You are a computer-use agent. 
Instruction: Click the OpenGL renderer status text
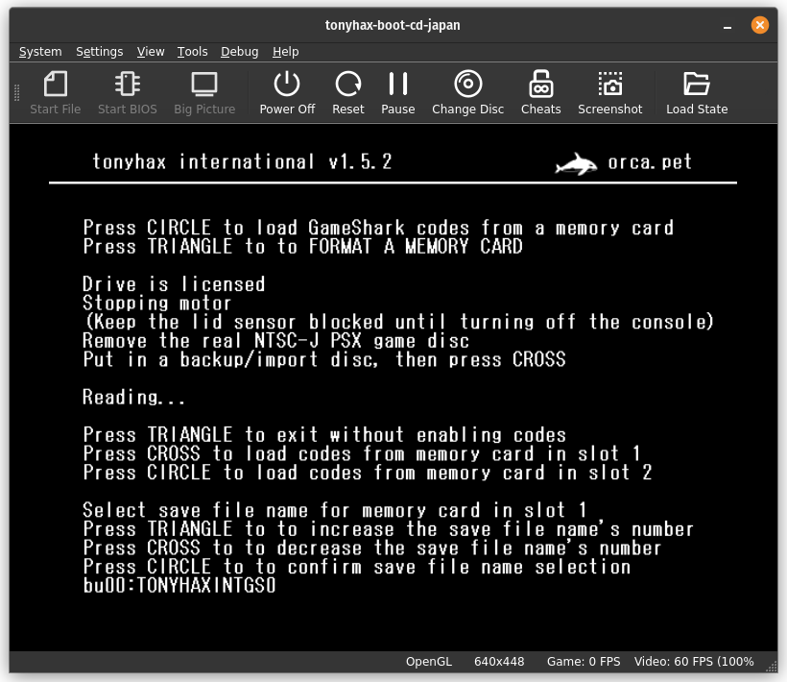pos(429,662)
